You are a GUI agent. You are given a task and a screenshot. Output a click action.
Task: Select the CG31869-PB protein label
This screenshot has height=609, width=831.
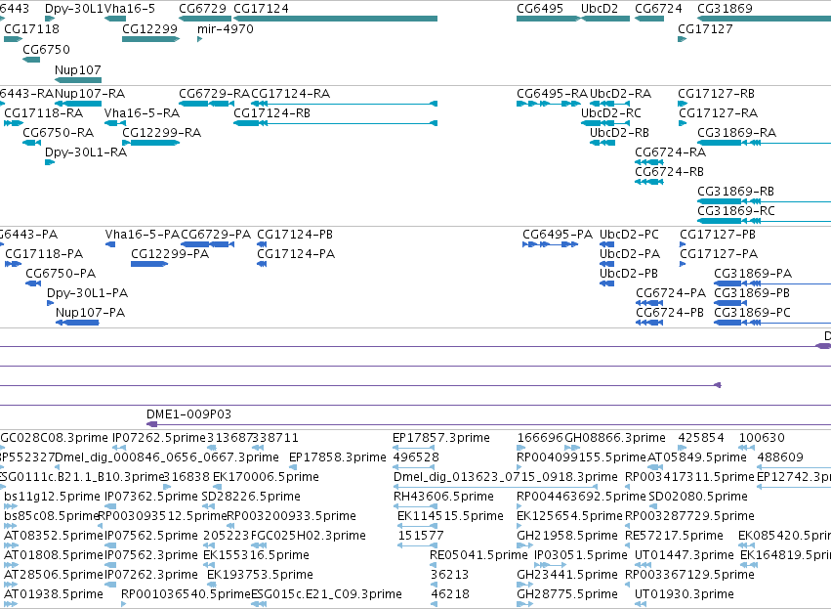tap(752, 293)
